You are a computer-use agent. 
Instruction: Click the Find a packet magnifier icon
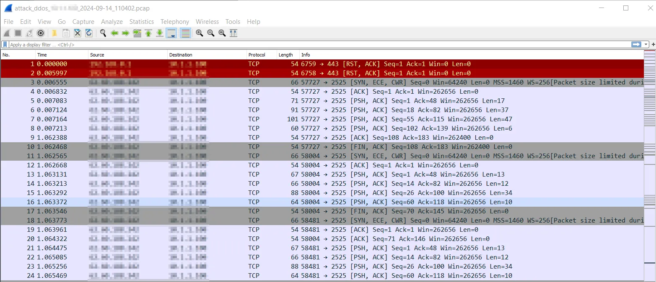click(103, 33)
